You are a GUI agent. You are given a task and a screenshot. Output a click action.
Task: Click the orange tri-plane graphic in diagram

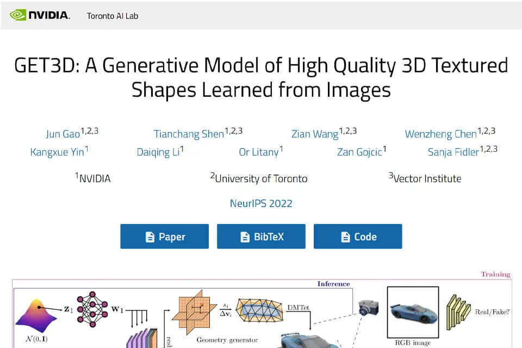click(194, 312)
